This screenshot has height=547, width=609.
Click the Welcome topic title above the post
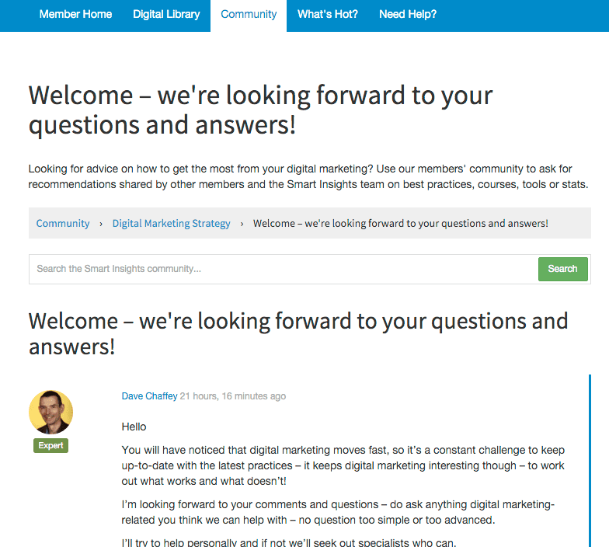(298, 333)
